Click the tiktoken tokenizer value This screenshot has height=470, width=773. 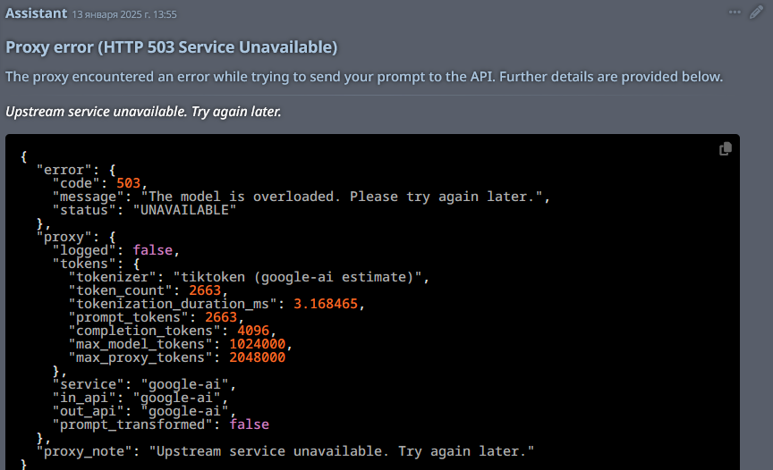pos(297,277)
